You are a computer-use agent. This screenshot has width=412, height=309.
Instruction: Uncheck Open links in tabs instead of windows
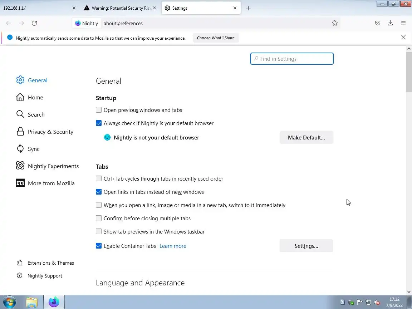99,192
